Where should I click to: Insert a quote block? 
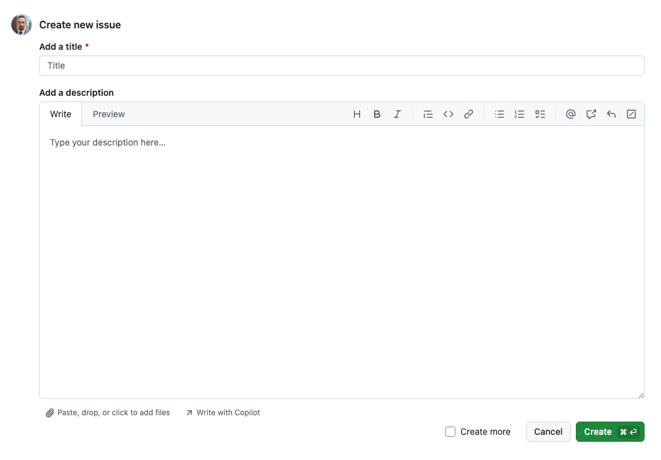coord(428,114)
